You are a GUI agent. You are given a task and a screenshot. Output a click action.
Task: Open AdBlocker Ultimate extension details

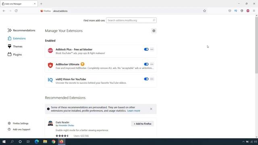tap(67, 64)
